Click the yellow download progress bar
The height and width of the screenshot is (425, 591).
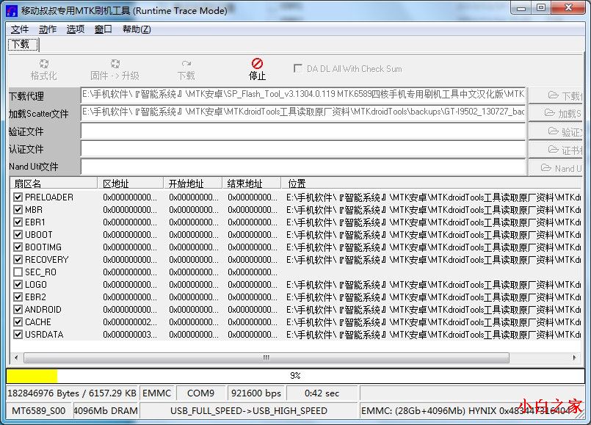pyautogui.click(x=295, y=376)
